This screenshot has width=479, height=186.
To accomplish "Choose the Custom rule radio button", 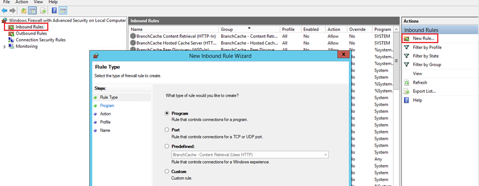I will 167,171.
